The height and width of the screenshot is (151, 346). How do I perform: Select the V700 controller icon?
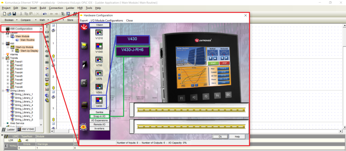(99, 60)
